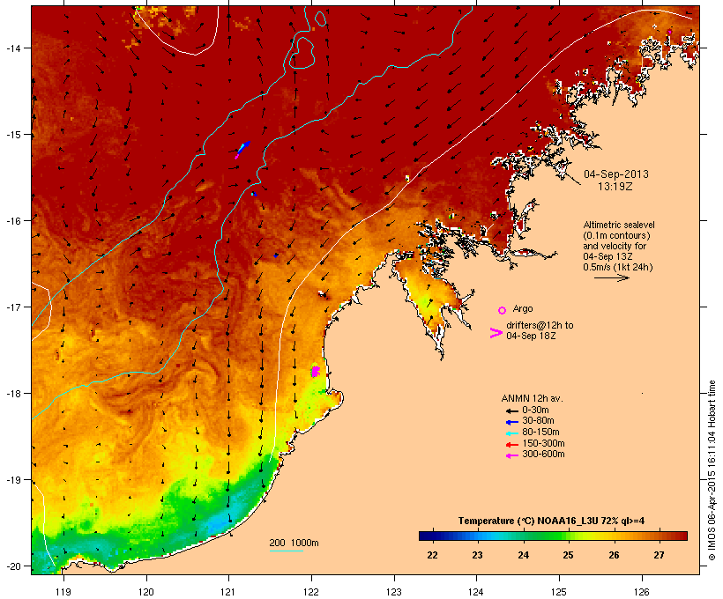Click the longitude axis label '126'
This screenshot has width=723, height=599.
(x=642, y=592)
